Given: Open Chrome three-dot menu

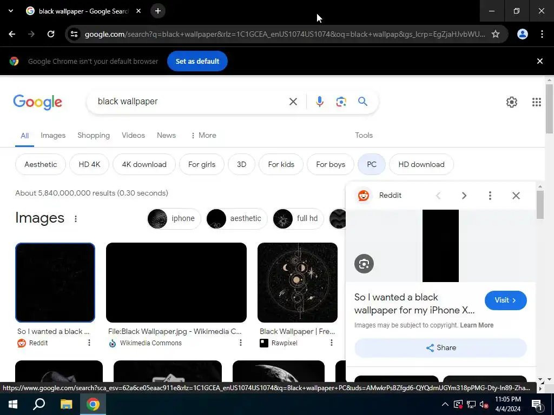Looking at the screenshot, I should tap(542, 34).
